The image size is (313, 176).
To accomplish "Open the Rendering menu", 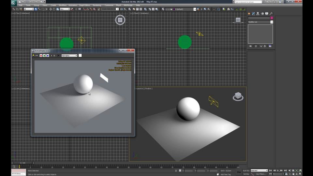I will (x=97, y=6).
